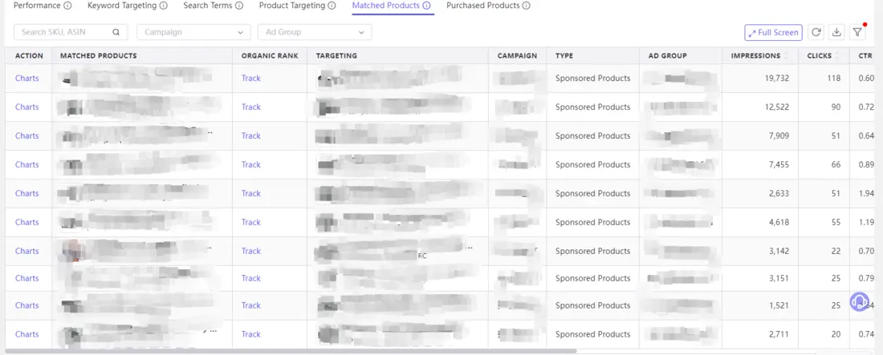Click info icon beside Matched Products
883x355 pixels.
click(x=426, y=6)
